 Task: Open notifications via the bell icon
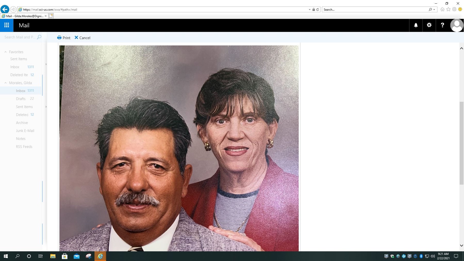(416, 25)
